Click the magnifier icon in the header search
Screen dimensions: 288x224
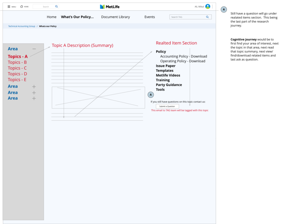(x=57, y=6)
